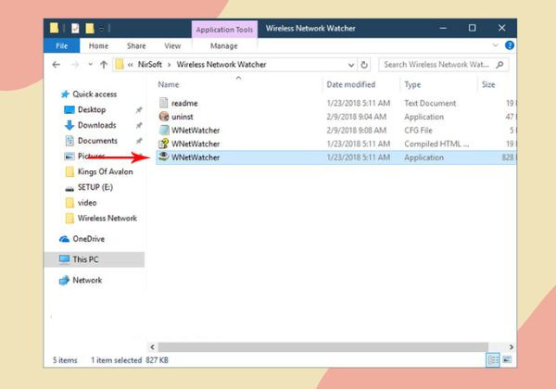This screenshot has width=556, height=389.
Task: Open the SETUP (E:) drive
Action: click(95, 187)
